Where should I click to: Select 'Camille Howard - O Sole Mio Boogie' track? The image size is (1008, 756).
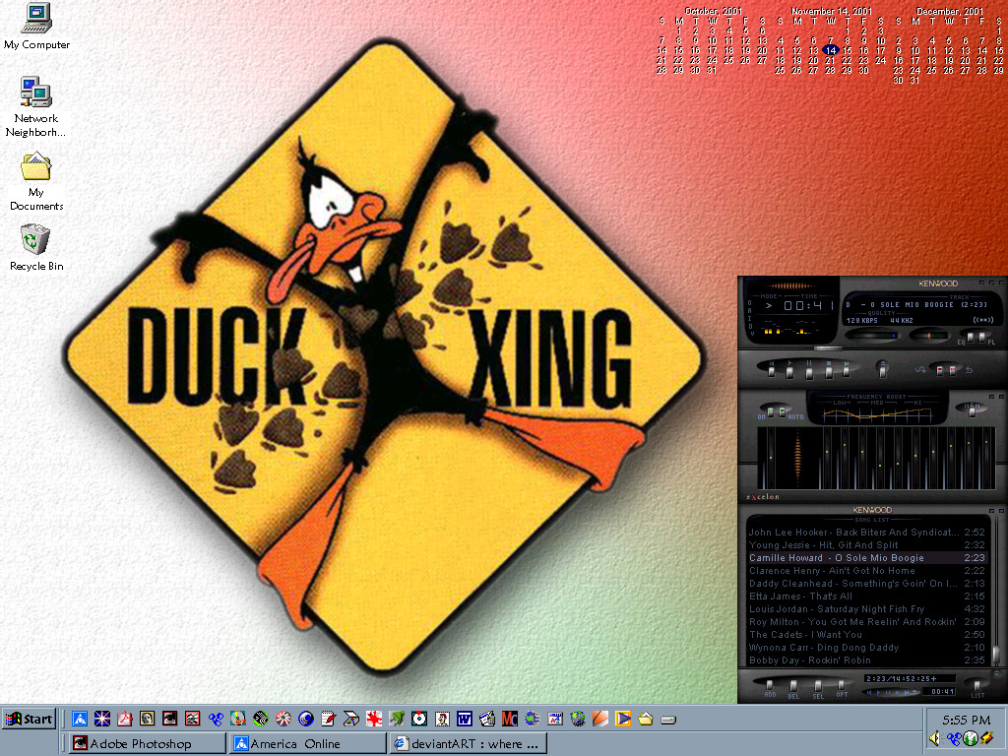[x=866, y=558]
